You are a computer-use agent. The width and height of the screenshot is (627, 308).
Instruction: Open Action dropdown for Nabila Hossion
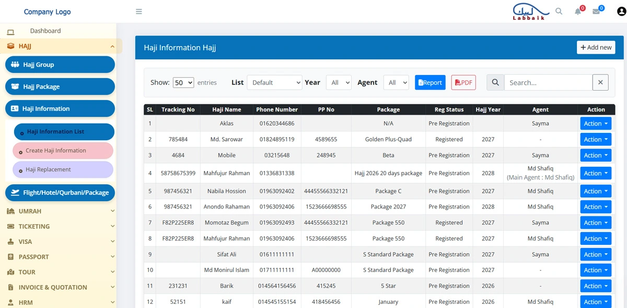click(x=596, y=191)
